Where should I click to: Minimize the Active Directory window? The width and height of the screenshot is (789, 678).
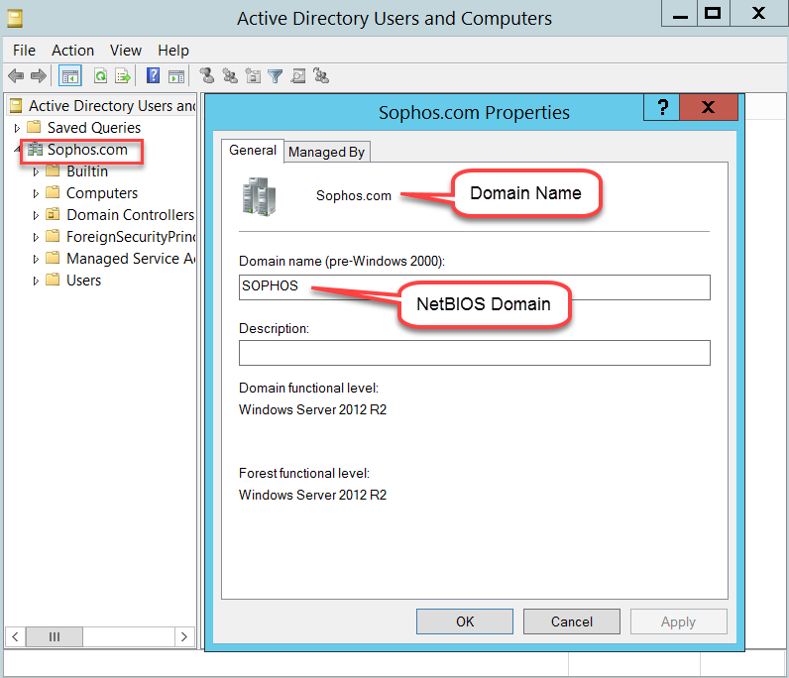click(680, 14)
